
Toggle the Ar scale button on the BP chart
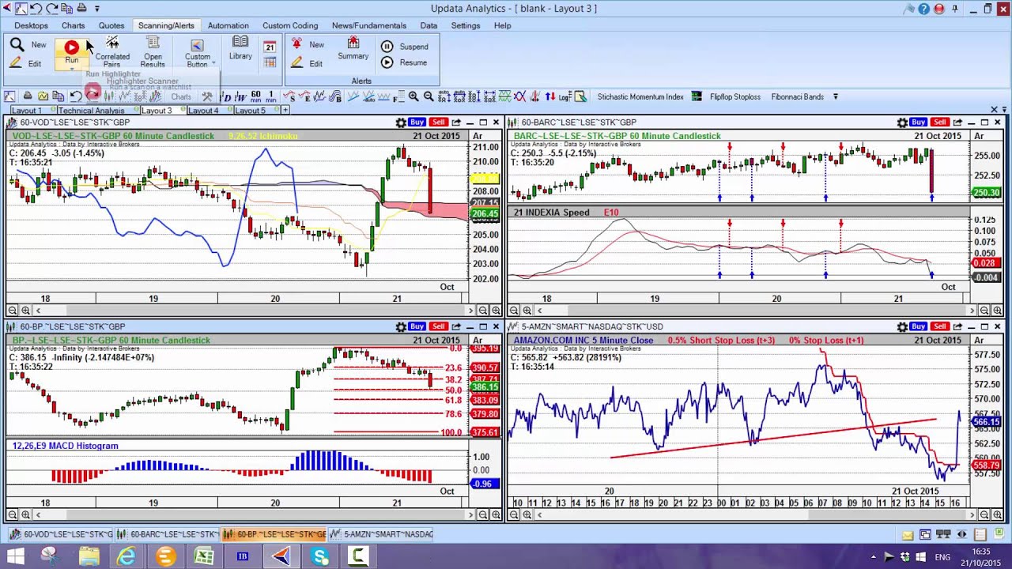point(478,340)
